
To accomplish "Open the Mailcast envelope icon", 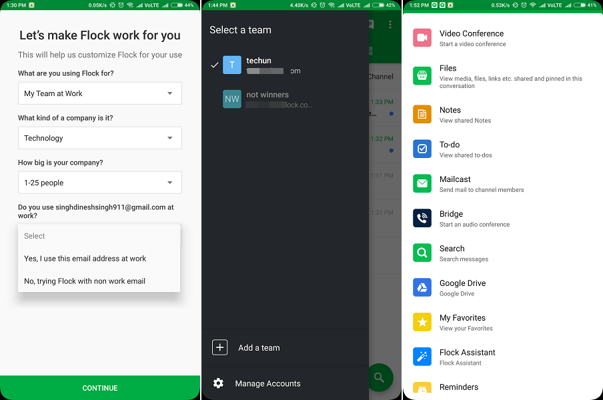I will pyautogui.click(x=422, y=183).
